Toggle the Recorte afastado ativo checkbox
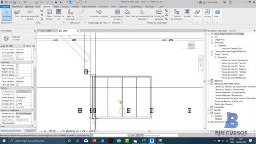Screen dimensions: 256x144 [17, 75]
